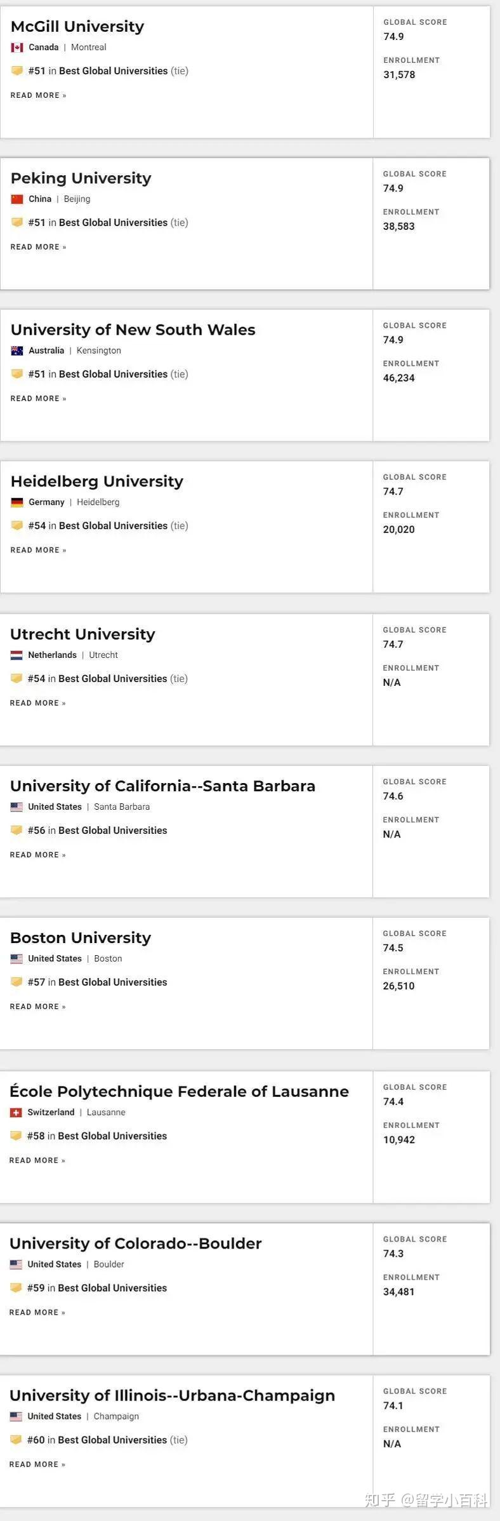Open the Utrecht University heading

82,634
